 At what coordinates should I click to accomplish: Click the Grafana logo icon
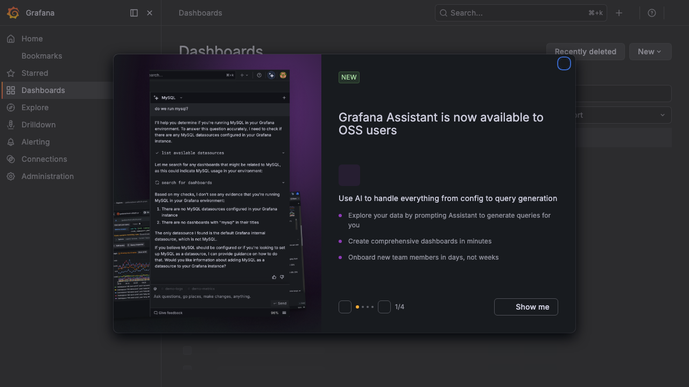tap(13, 13)
